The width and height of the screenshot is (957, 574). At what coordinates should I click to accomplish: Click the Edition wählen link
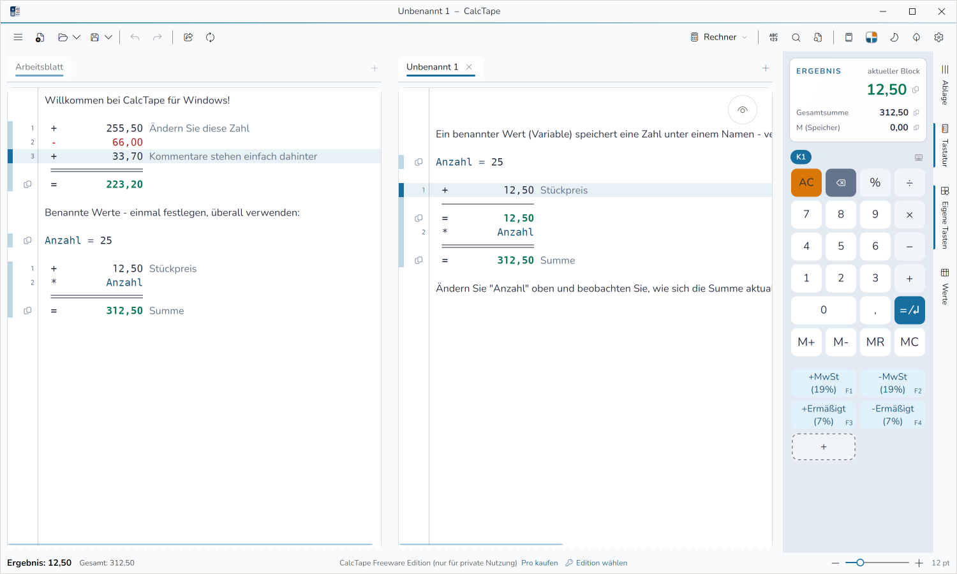point(596,563)
